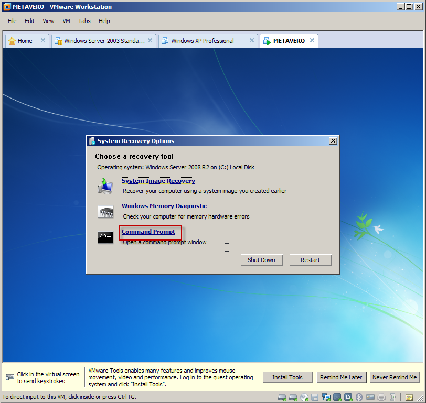
Task: Click the METAVERO tab running VM icon
Action: tap(267, 41)
